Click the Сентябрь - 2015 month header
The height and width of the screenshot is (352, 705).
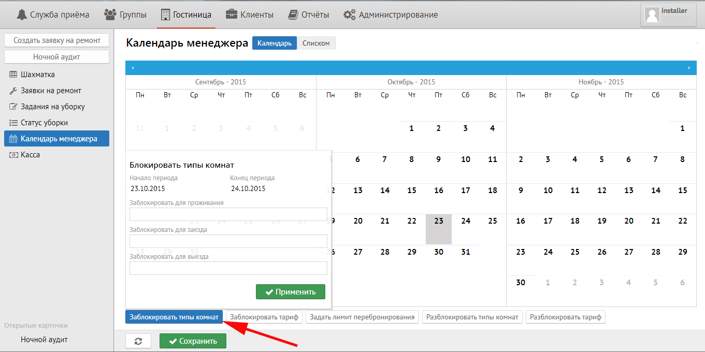(221, 82)
